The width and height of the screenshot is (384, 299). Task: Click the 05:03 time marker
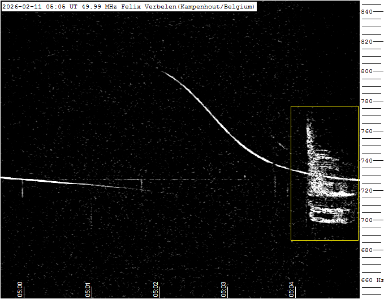click(224, 289)
